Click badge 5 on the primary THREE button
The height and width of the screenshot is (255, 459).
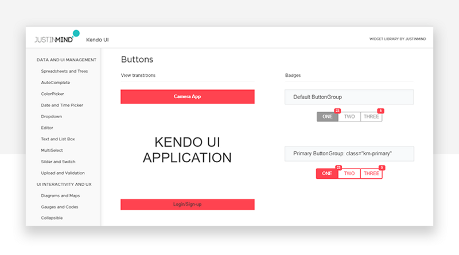[x=382, y=168]
